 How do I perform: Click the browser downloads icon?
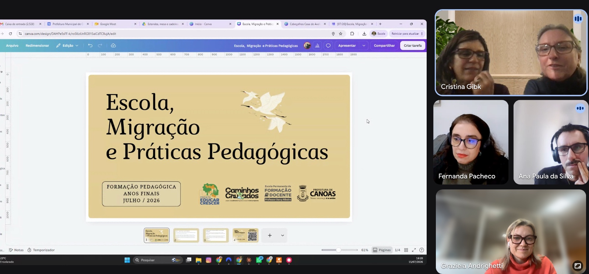(x=364, y=33)
